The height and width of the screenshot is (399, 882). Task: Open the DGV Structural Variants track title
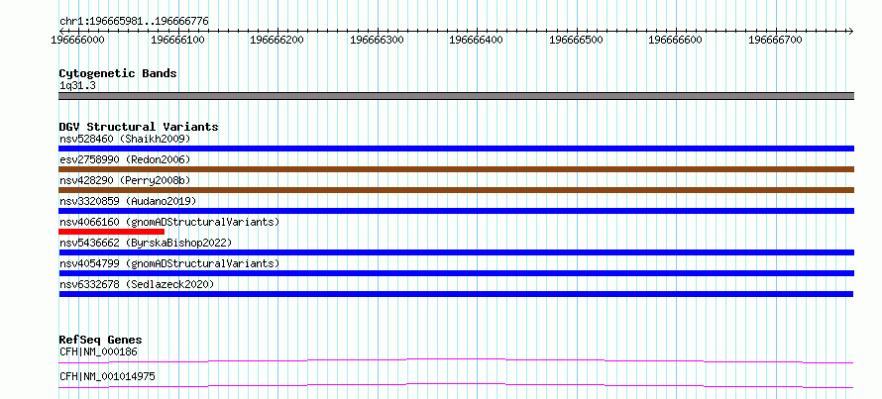(x=139, y=127)
